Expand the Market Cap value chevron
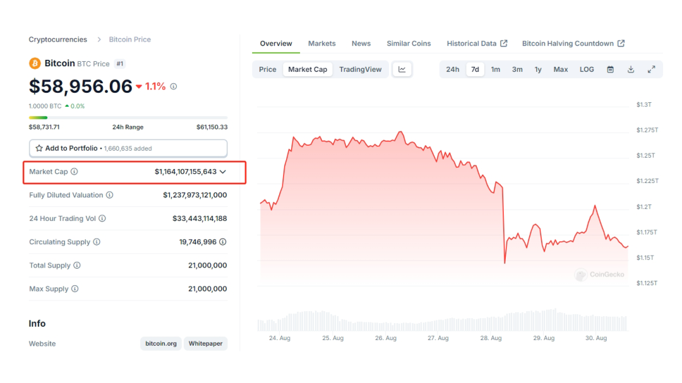Image resolution: width=682 pixels, height=383 pixels. 223,172
